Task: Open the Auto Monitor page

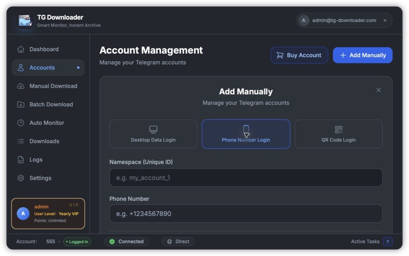Action: pos(48,123)
